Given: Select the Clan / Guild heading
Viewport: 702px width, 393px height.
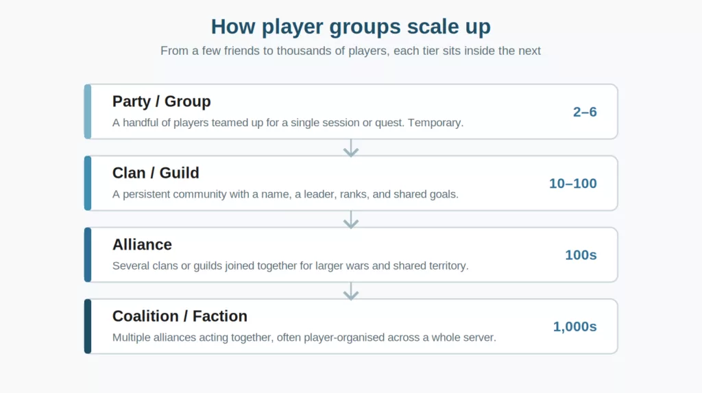Looking at the screenshot, I should [156, 173].
